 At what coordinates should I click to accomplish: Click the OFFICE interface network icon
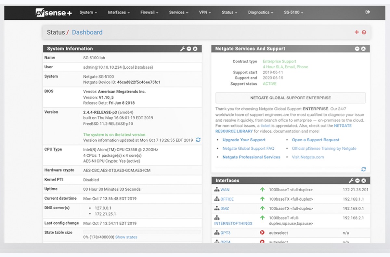click(217, 199)
